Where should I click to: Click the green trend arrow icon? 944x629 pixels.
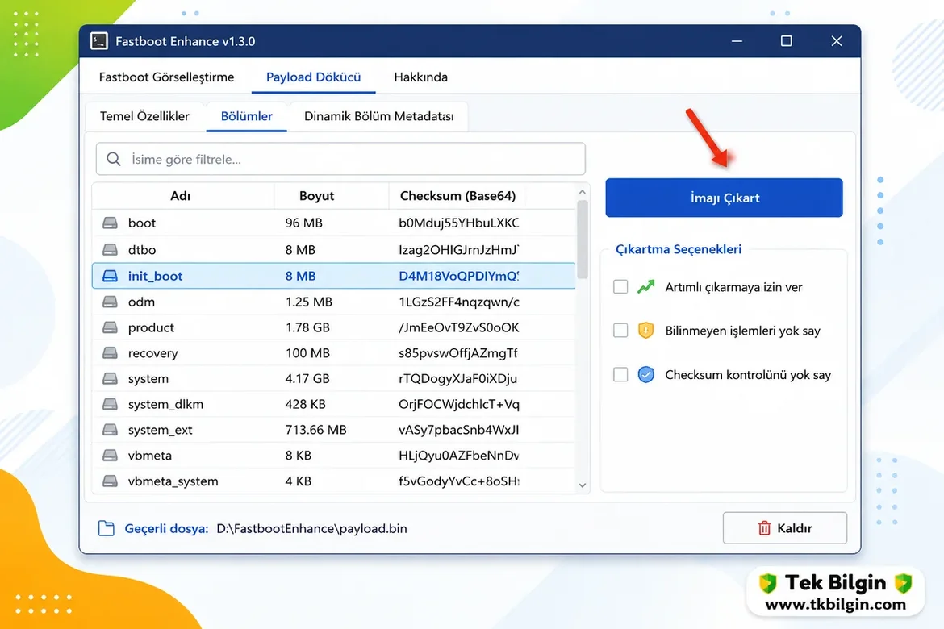point(646,286)
